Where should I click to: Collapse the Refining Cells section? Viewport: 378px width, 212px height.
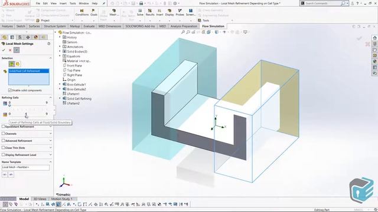click(50, 98)
